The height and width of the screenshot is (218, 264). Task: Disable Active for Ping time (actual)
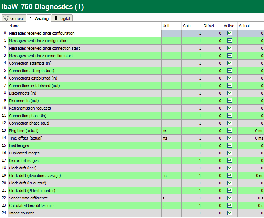tap(229, 130)
